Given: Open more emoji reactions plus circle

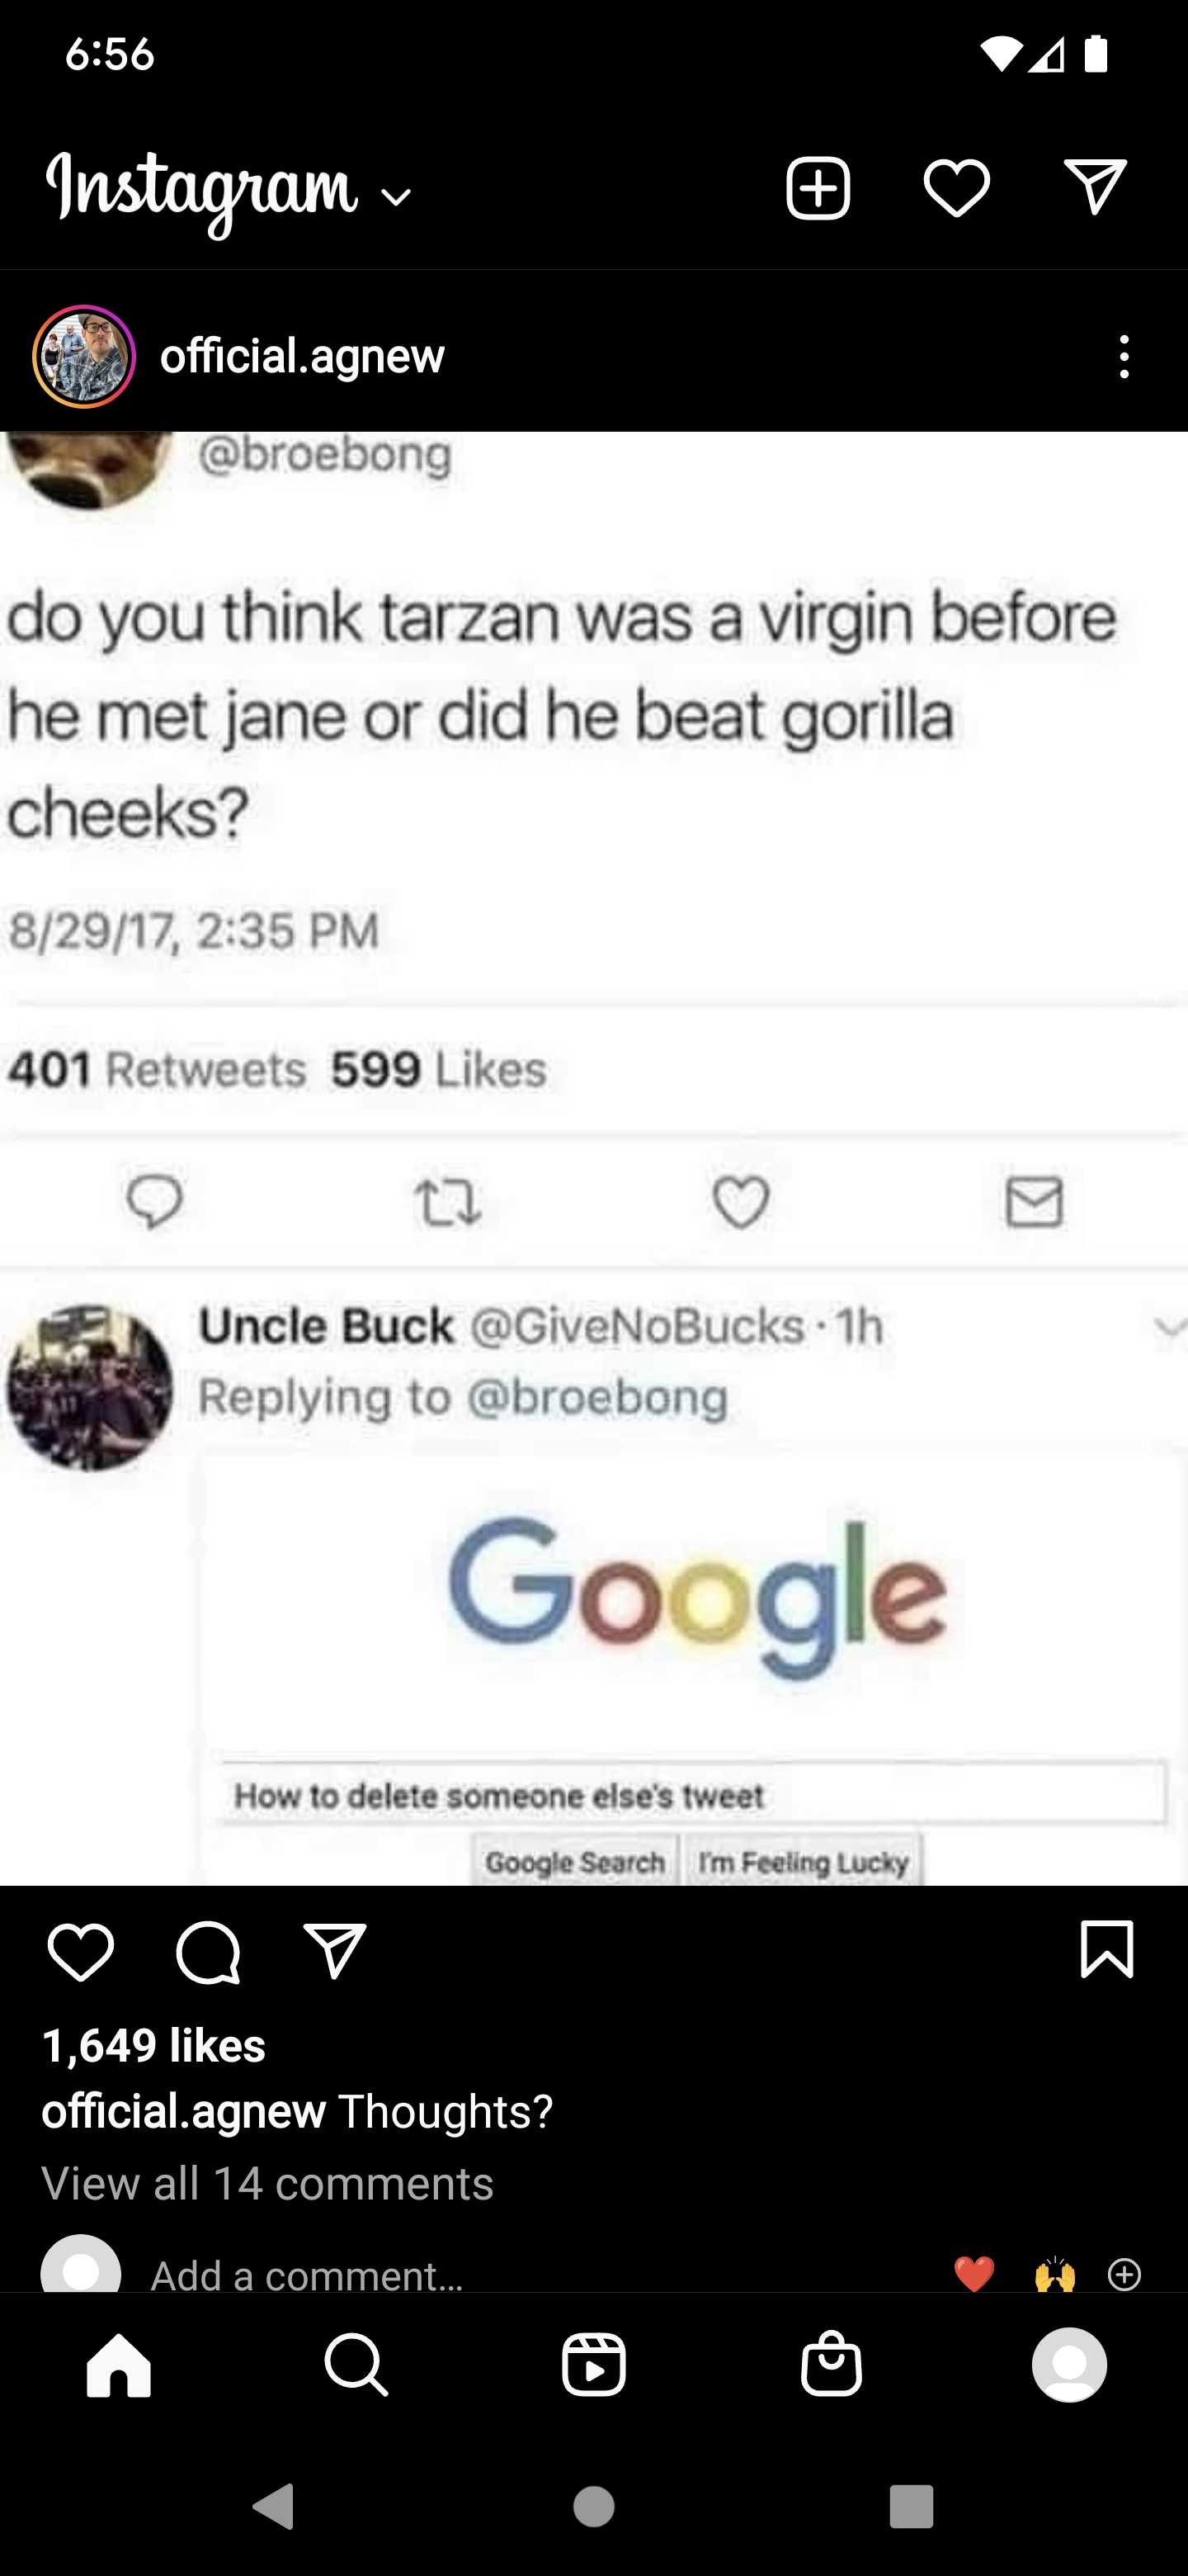Looking at the screenshot, I should coord(1124,2274).
